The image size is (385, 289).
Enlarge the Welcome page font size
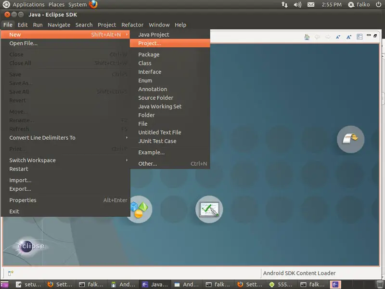tap(349, 37)
